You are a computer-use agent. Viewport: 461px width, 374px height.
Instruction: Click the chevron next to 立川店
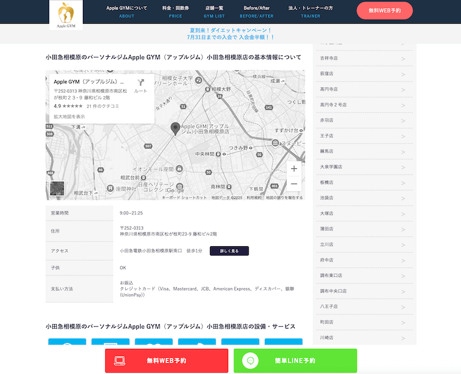click(403, 245)
